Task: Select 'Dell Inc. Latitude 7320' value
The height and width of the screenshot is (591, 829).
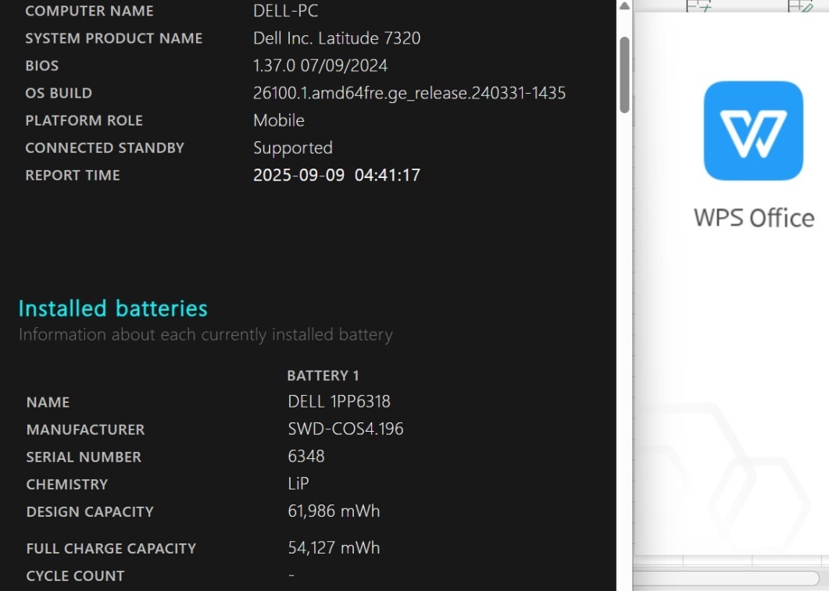Action: [x=337, y=38]
